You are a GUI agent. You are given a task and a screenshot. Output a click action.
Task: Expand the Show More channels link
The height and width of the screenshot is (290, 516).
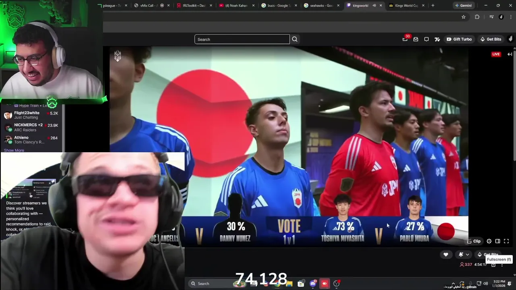point(14,150)
